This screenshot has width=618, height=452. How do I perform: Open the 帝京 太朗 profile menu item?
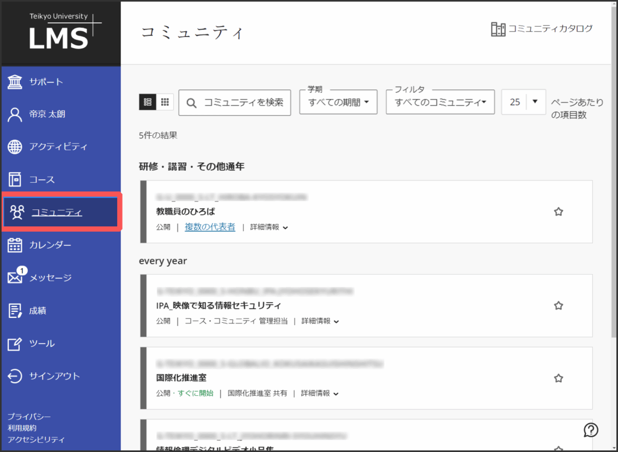(x=61, y=114)
